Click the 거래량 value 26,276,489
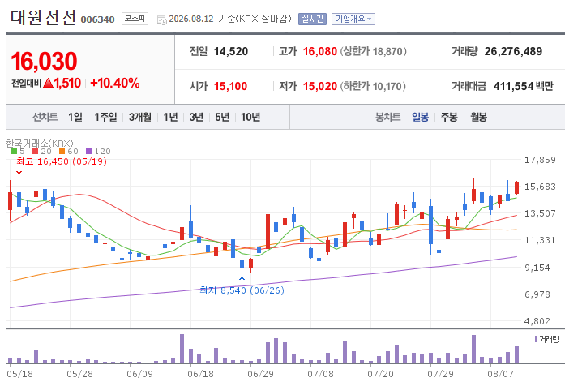The width and height of the screenshot is (565, 382). [x=513, y=52]
